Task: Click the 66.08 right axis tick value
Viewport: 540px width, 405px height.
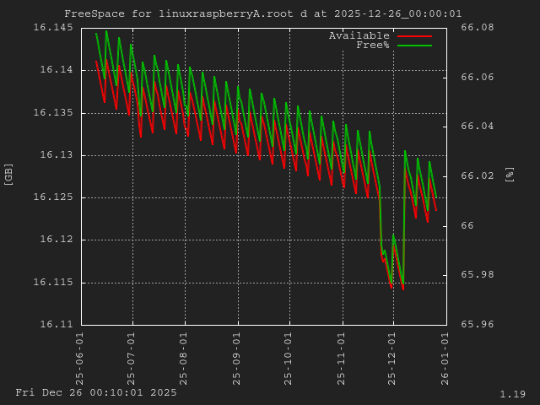Action: (478, 28)
